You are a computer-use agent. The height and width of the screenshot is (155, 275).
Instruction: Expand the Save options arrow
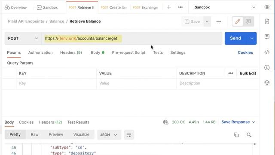(207, 22)
